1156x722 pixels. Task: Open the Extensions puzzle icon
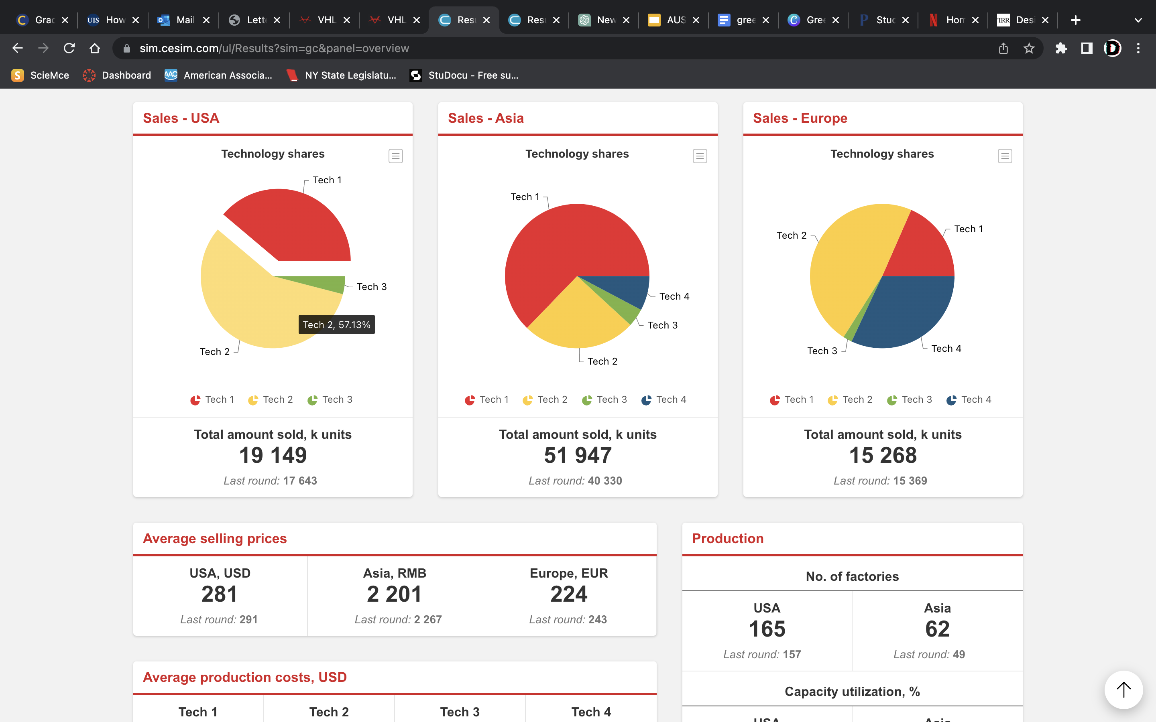click(1061, 48)
